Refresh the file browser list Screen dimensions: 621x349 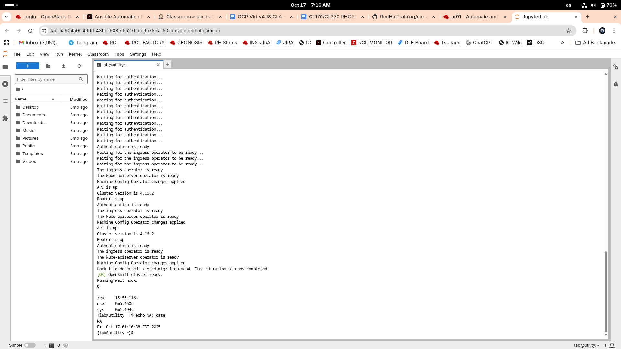coord(79,66)
